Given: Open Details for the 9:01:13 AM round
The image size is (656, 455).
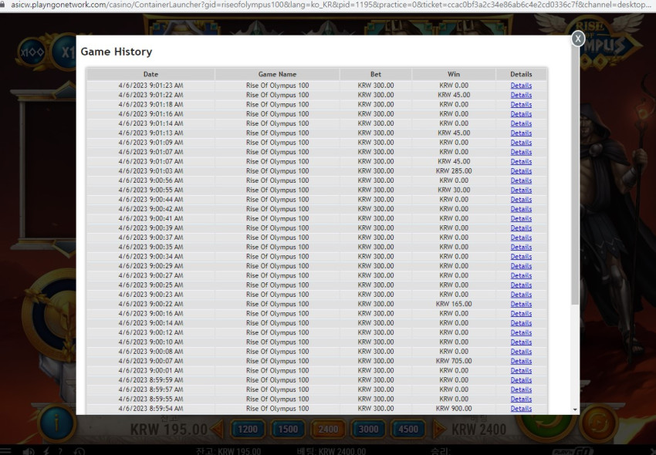Looking at the screenshot, I should [521, 133].
